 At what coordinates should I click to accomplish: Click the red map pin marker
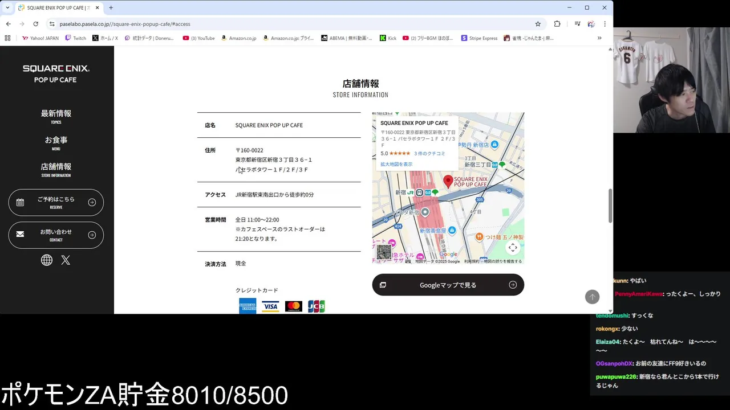(x=448, y=182)
